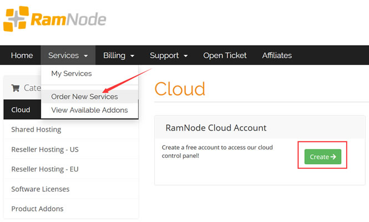This screenshot has height=222, width=369.
Task: Open the Product Addons category
Action: tap(71, 209)
